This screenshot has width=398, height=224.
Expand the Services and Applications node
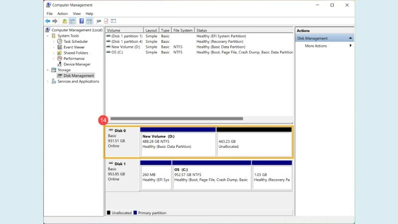coord(47,81)
